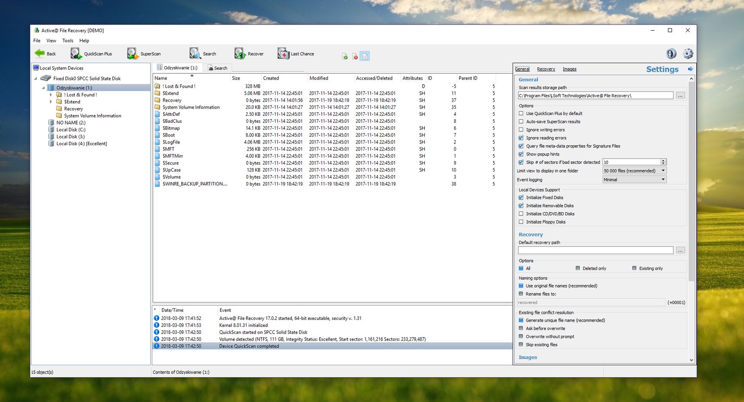The height and width of the screenshot is (402, 744).
Task: Toggle Initialize Fixed Disks checkbox
Action: point(521,198)
